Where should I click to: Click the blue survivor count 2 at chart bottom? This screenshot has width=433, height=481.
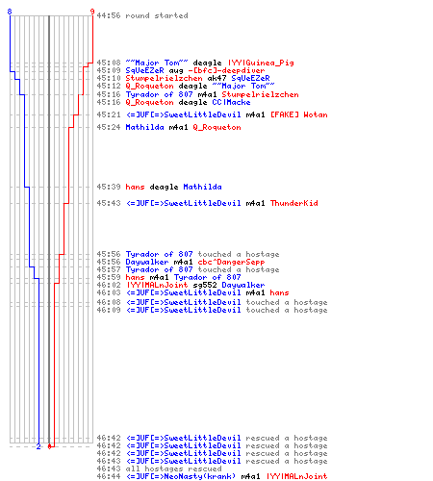point(38,446)
